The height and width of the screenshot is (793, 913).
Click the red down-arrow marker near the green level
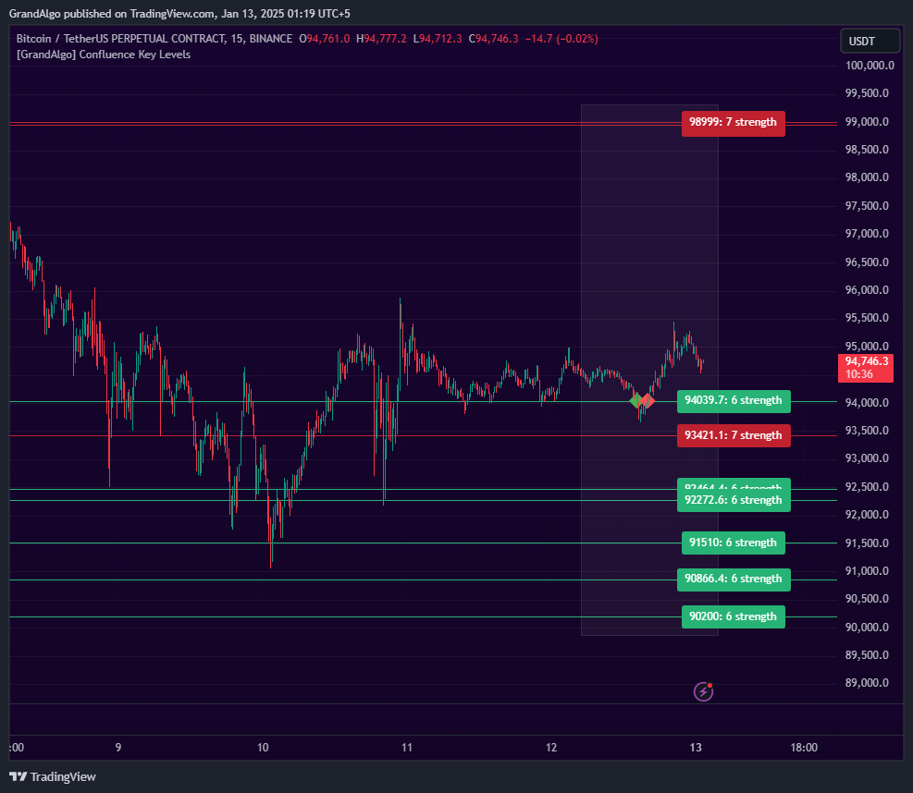pos(649,401)
